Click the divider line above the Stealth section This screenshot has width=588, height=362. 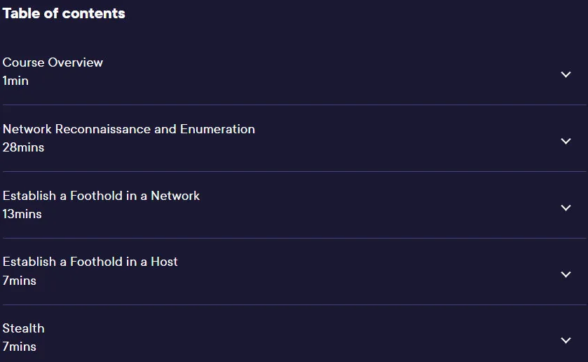pos(294,304)
